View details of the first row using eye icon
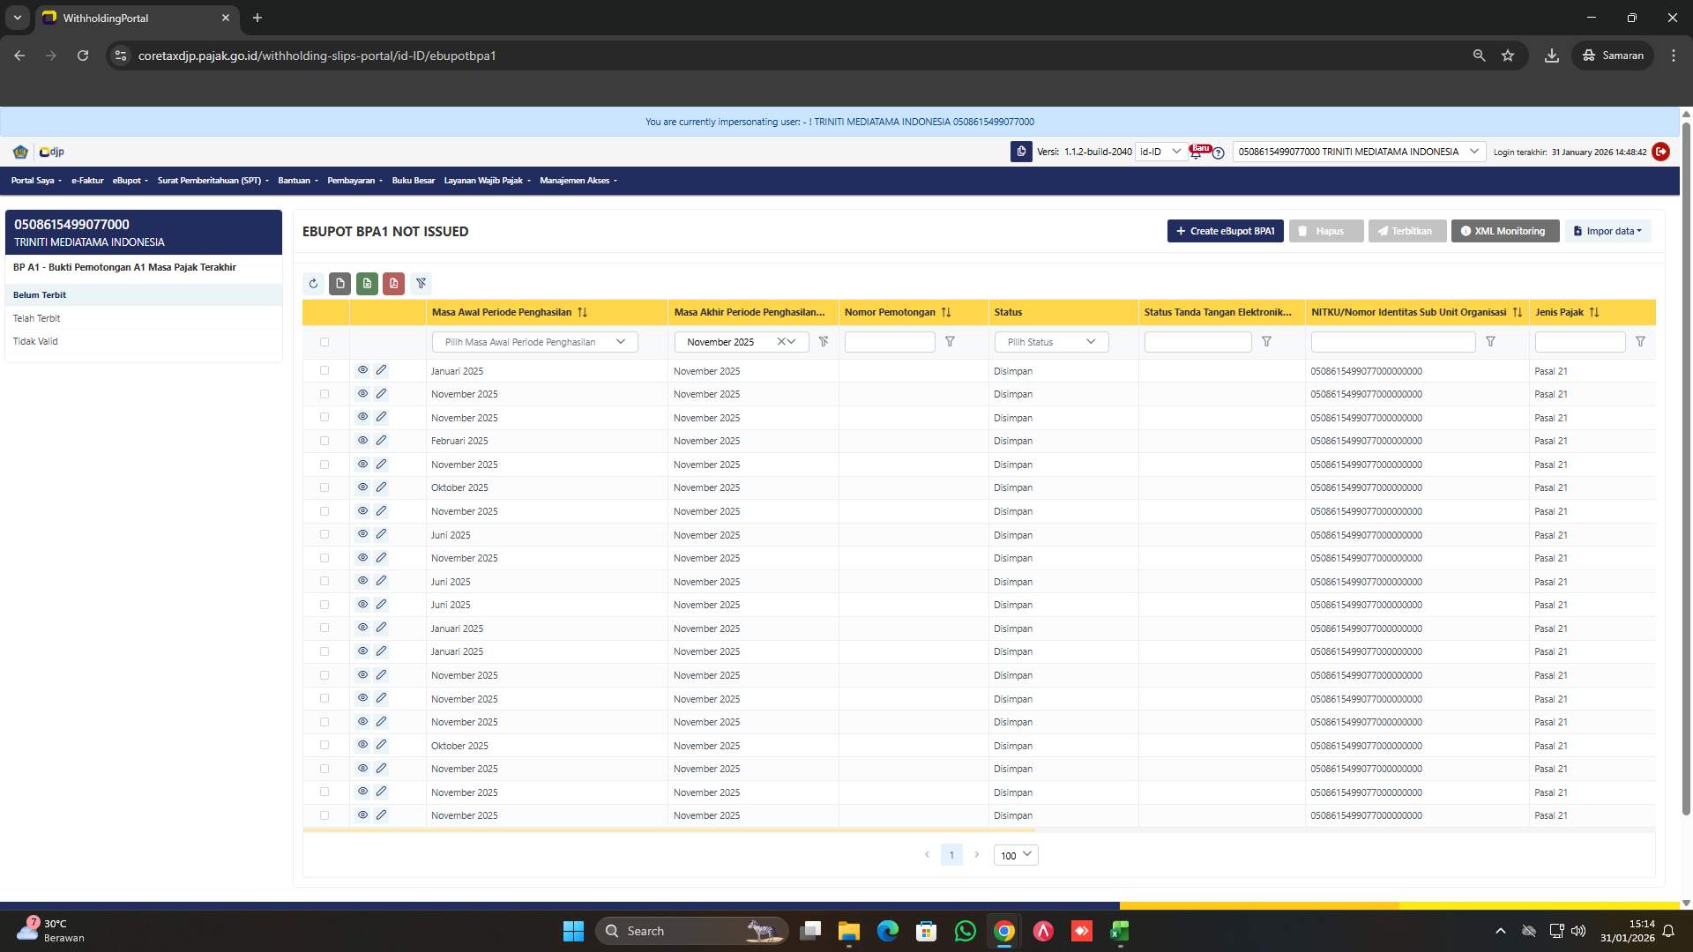The height and width of the screenshot is (952, 1693). point(363,369)
